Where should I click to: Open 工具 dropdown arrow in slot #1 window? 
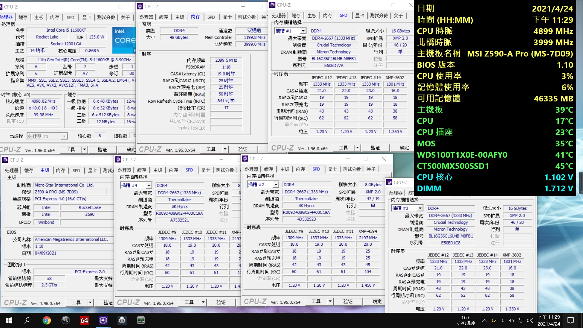pyautogui.click(x=357, y=148)
